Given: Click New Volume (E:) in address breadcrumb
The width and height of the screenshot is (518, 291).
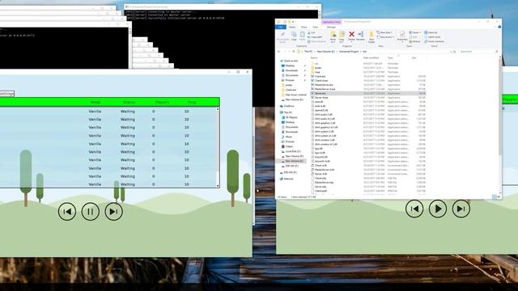Looking at the screenshot, I should point(325,52).
